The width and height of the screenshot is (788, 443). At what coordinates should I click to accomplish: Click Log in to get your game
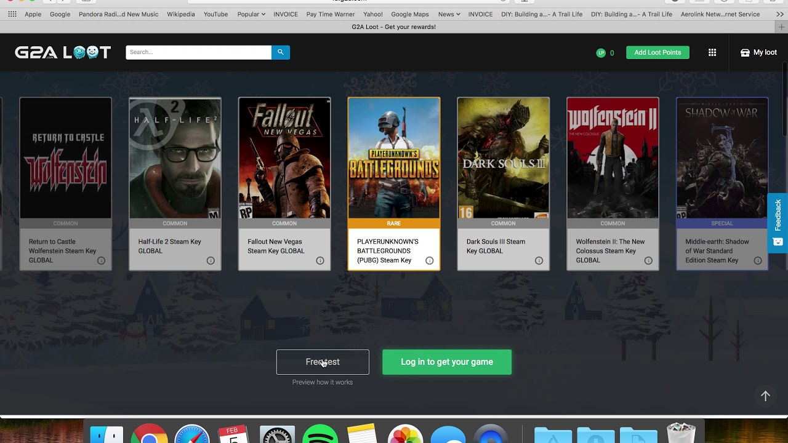coord(447,362)
